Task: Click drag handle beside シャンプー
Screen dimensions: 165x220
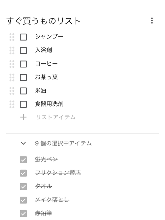Action: click(x=12, y=37)
